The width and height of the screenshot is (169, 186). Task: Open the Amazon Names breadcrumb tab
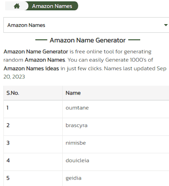[x=52, y=6]
